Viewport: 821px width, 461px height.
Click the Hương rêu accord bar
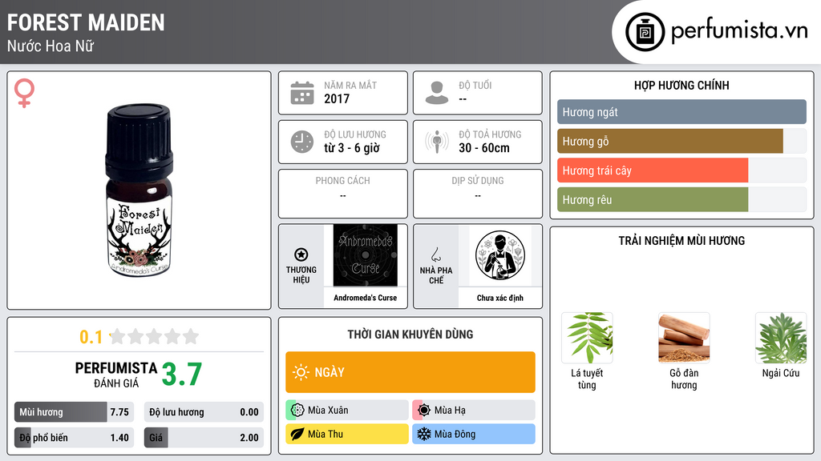(681, 199)
